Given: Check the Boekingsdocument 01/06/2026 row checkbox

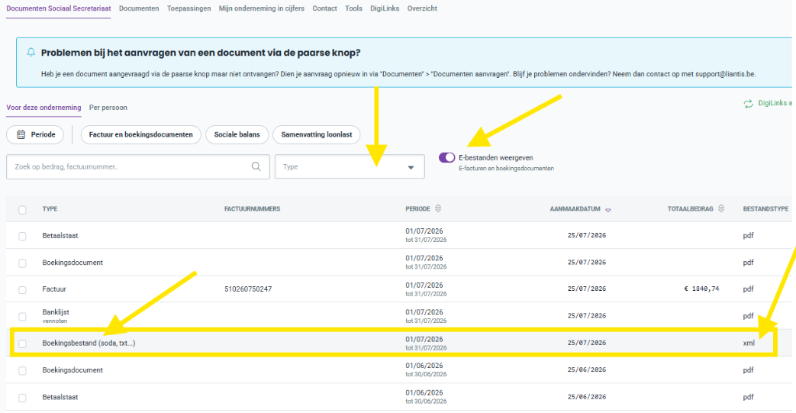Looking at the screenshot, I should (x=22, y=371).
